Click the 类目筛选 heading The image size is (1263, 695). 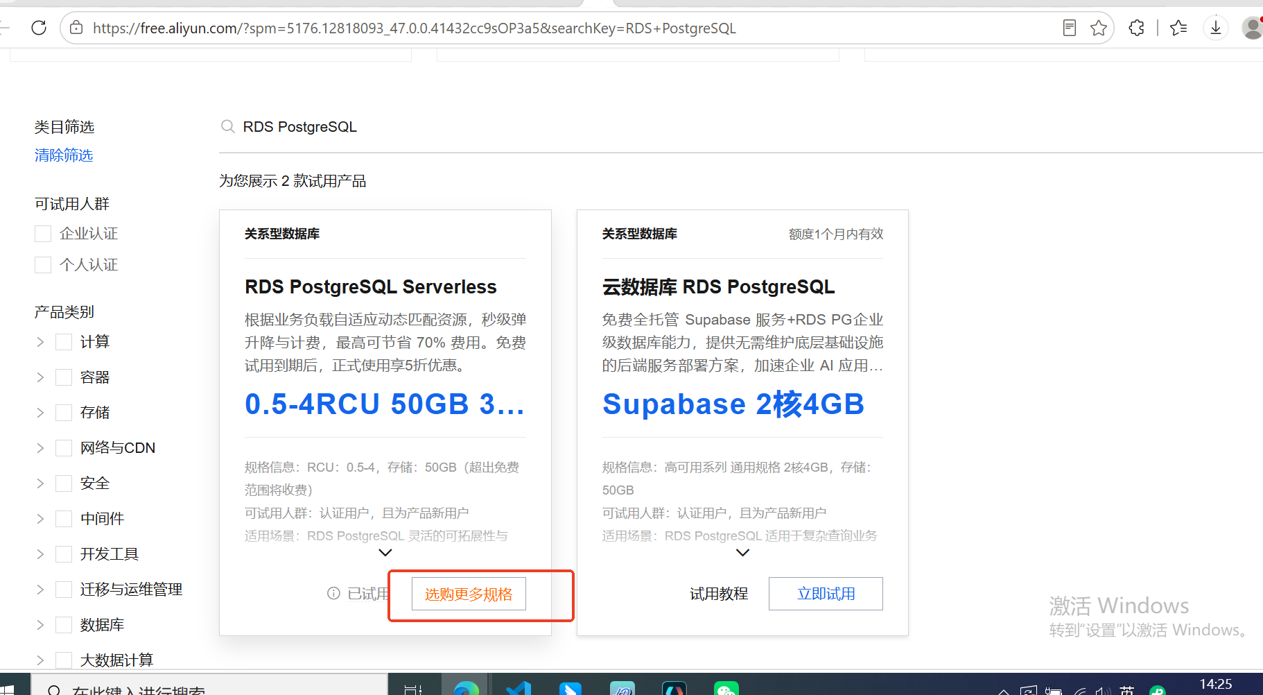click(x=64, y=127)
